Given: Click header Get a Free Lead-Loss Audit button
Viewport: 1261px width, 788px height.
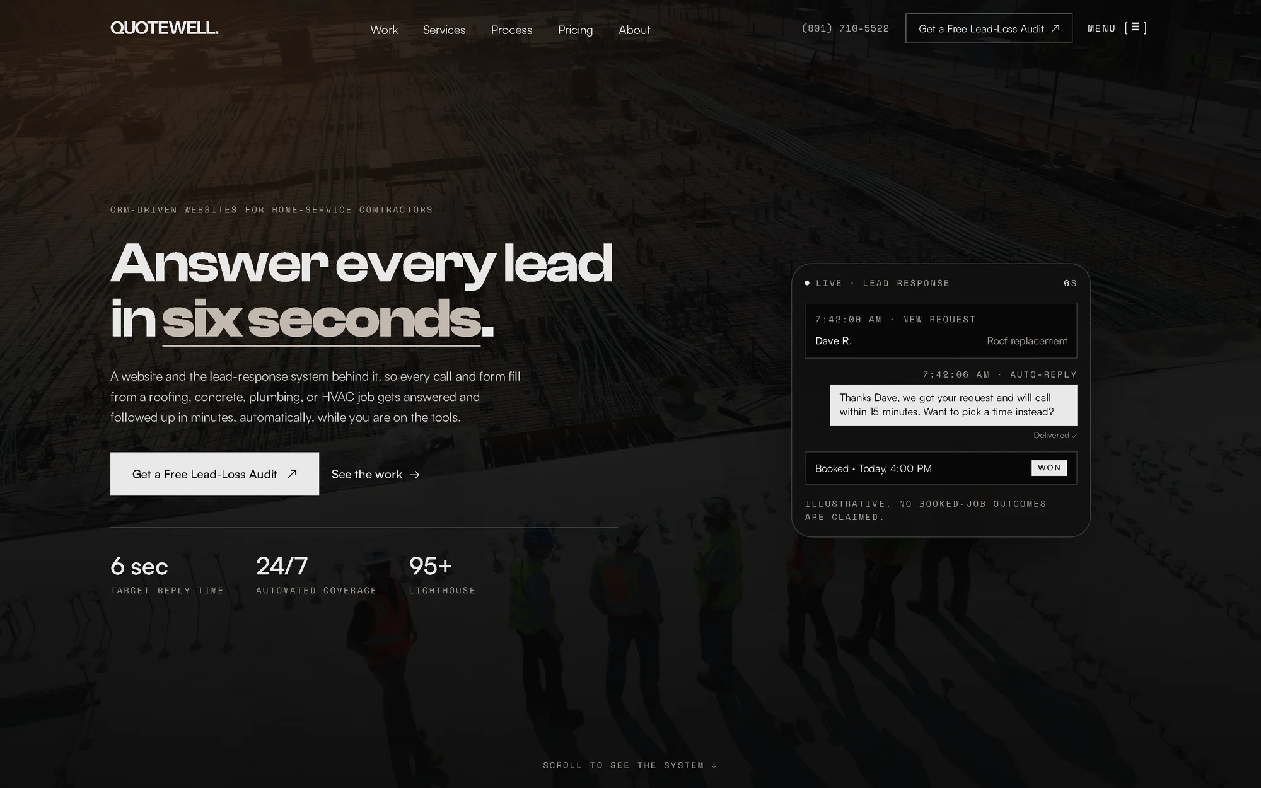Looking at the screenshot, I should (x=989, y=28).
